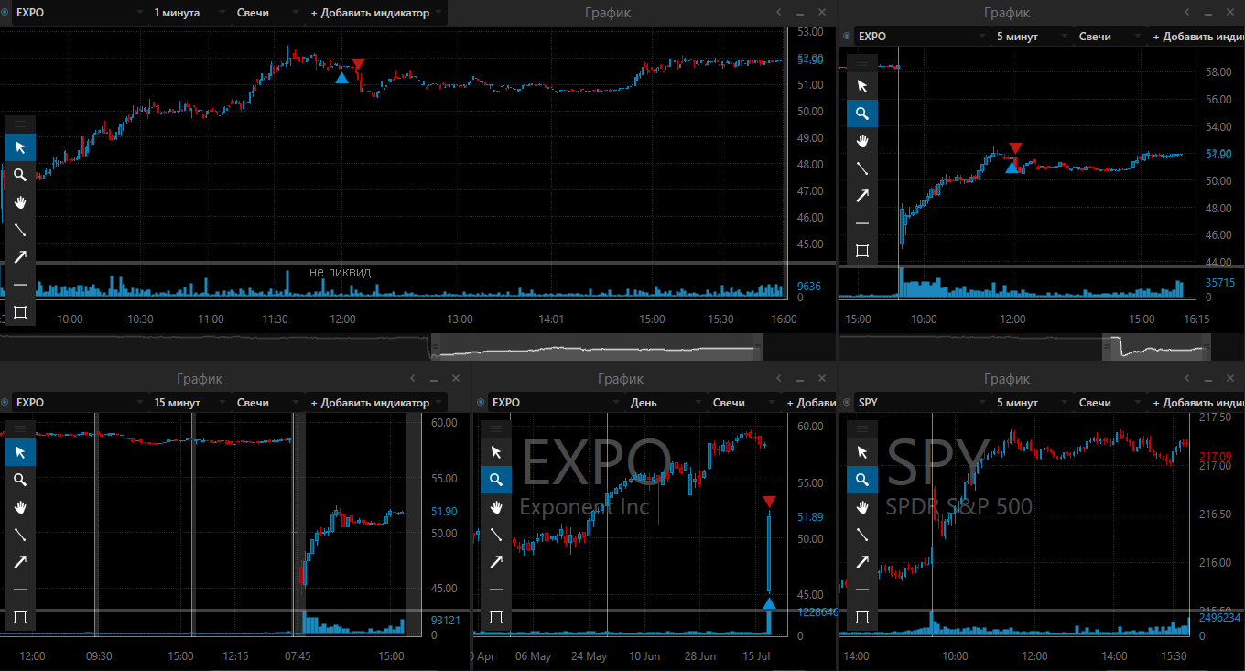Image resolution: width=1245 pixels, height=671 pixels.
Task: Click the pointer tool in EXPO 15 минут chart
Action: (20, 452)
